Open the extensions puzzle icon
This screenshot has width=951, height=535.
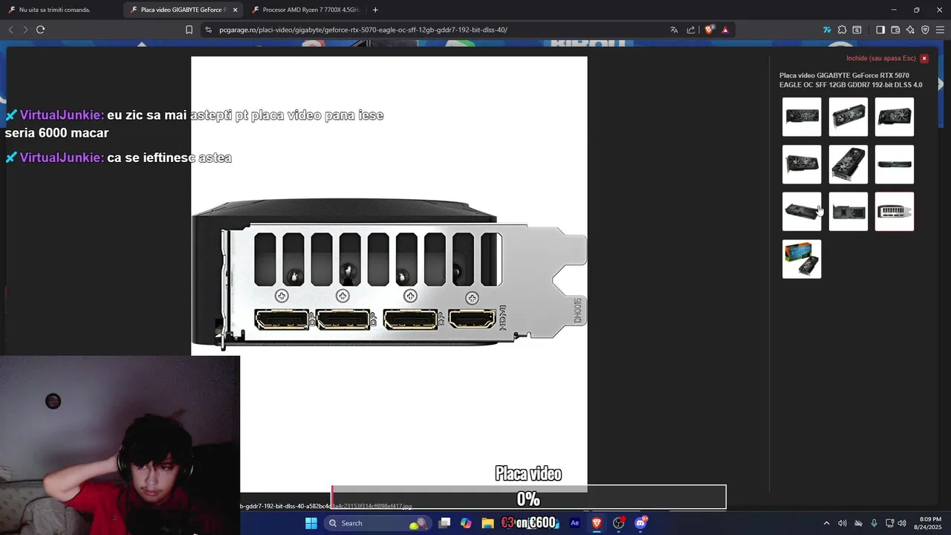coord(842,30)
